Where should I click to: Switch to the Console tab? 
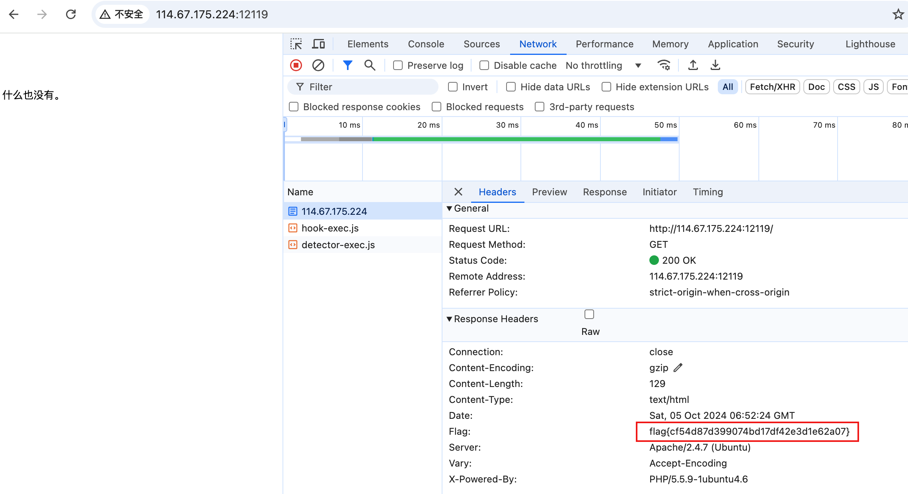(x=426, y=44)
